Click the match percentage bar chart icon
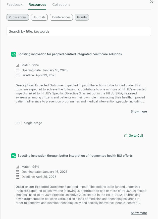 click(x=18, y=65)
